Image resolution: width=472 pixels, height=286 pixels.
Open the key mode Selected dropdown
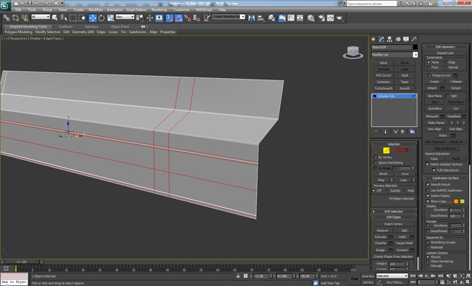tap(392, 276)
